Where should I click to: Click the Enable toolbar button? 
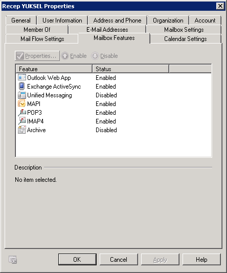[74, 56]
